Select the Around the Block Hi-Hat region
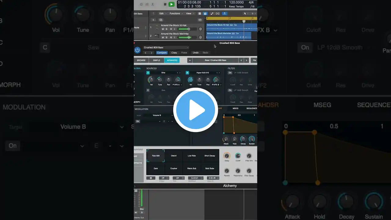 pos(232,27)
